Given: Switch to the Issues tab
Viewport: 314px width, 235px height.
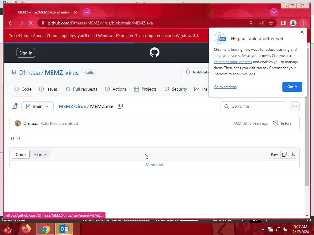Looking at the screenshot, I should (x=48, y=89).
